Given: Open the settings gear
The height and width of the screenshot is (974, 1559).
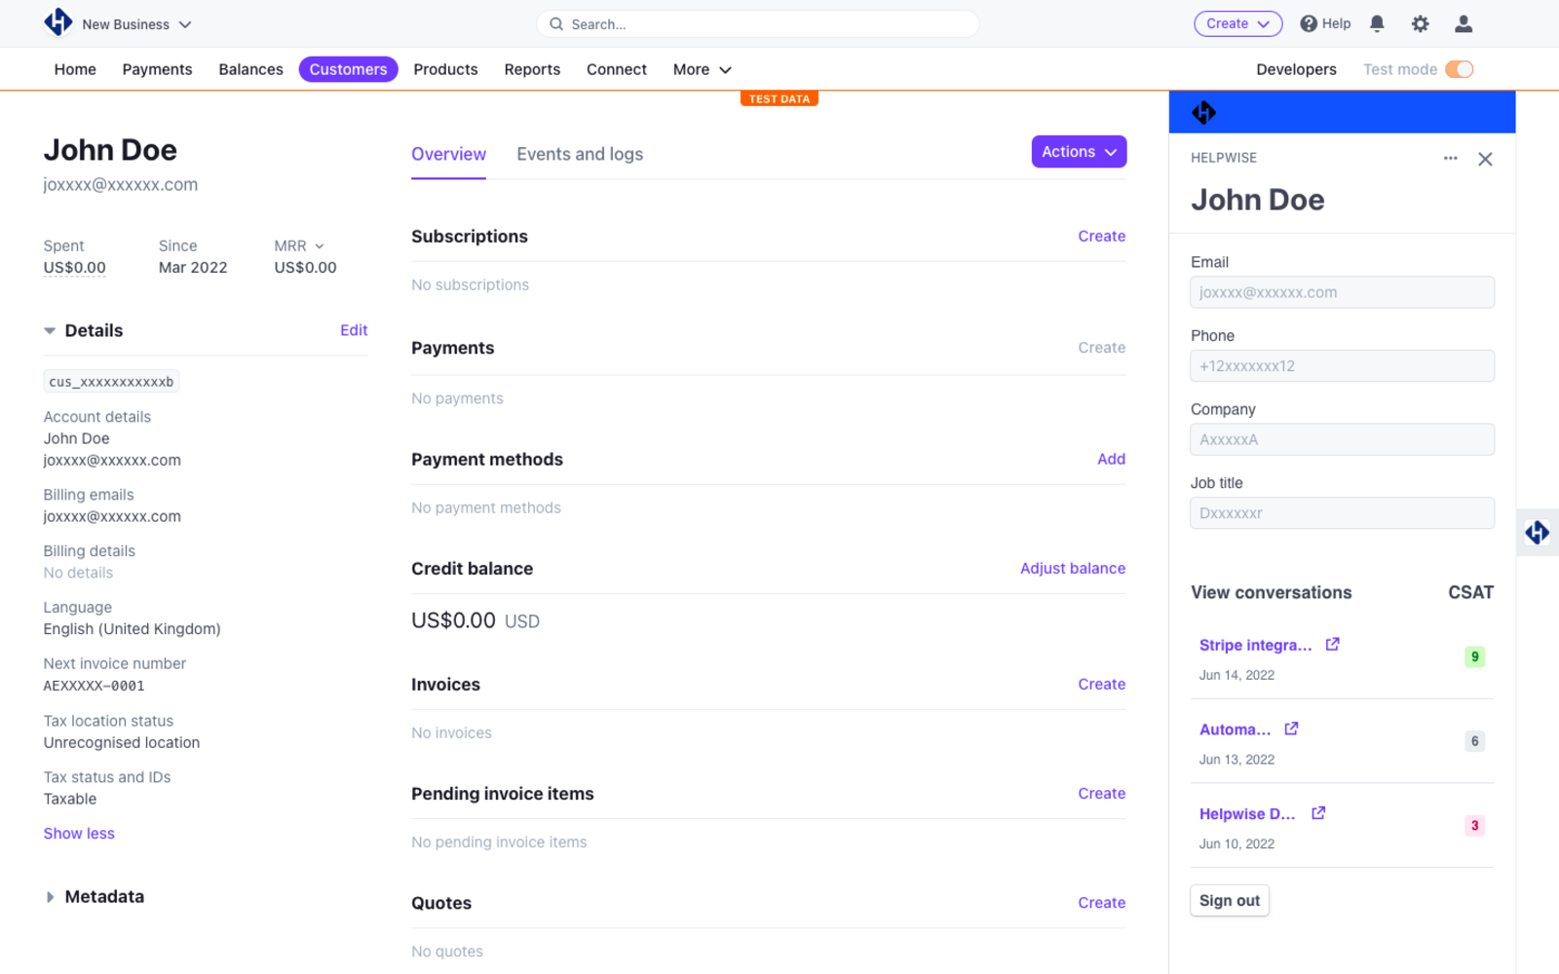Looking at the screenshot, I should point(1420,23).
